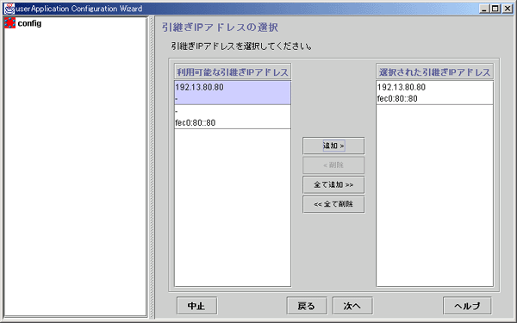The width and height of the screenshot is (517, 323).
Task: Minimize the userApplication Configuration Wizard window
Action: pos(483,9)
